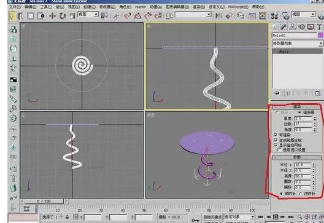Click the Set Keys key icon
Viewport: 324px width, 223px height.
point(195,221)
